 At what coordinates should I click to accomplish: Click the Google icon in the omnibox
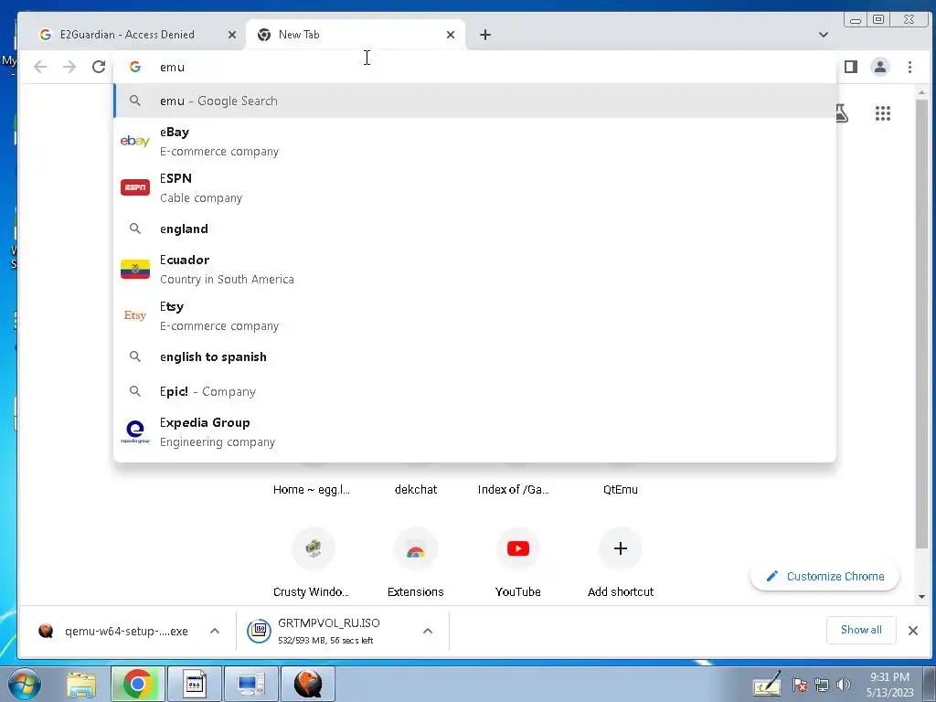135,67
